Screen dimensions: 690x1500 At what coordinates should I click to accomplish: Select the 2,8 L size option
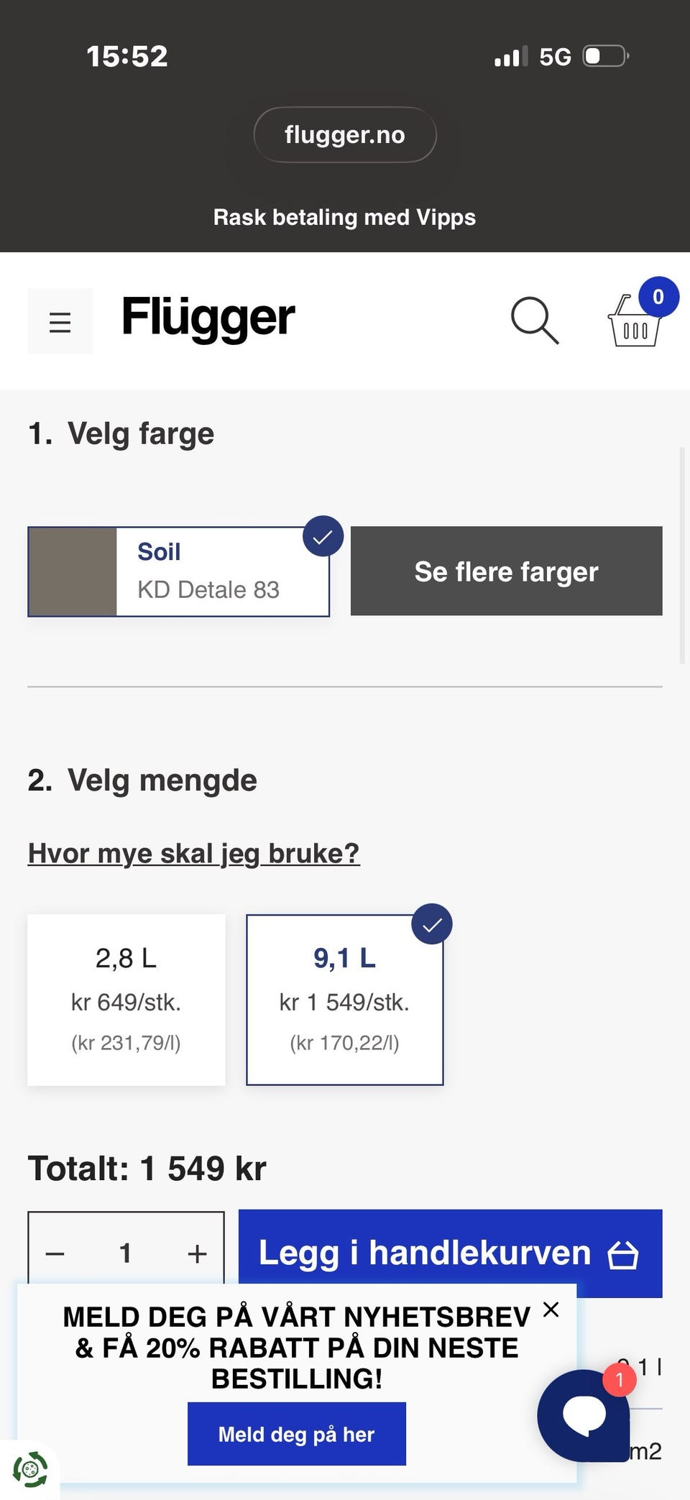click(x=126, y=1000)
